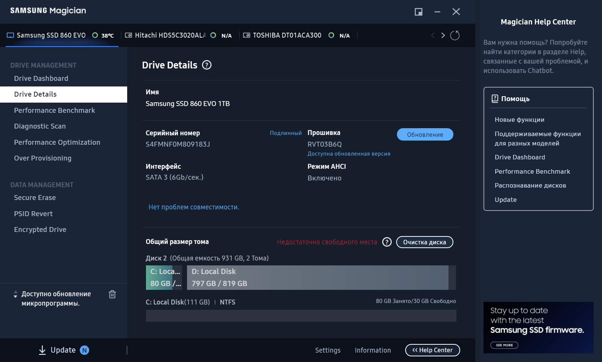Click the N new-update badge
This screenshot has height=362, width=602.
[85, 350]
